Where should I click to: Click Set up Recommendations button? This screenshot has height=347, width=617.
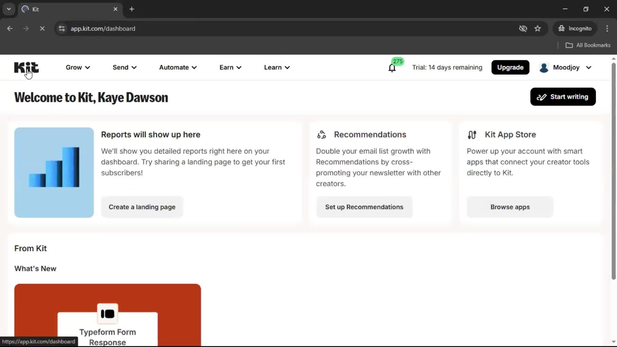(x=364, y=207)
